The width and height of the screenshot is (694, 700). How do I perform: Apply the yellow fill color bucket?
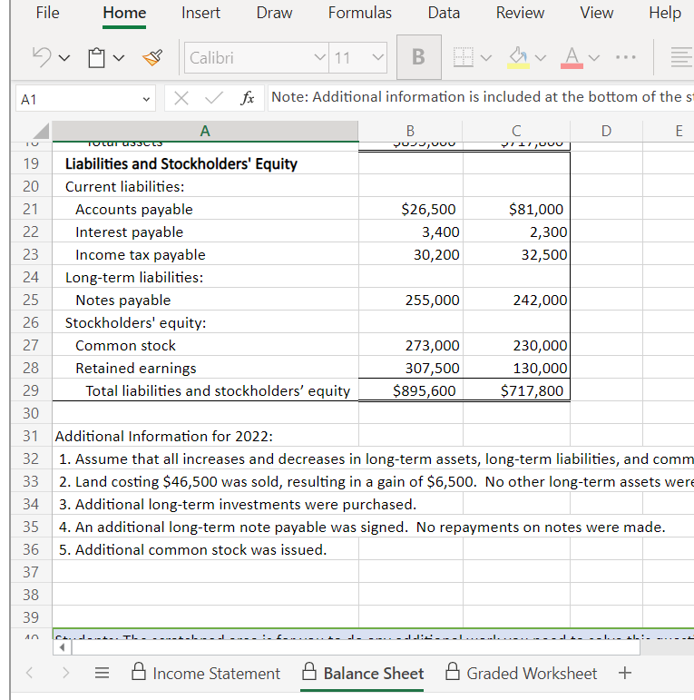pos(518,57)
